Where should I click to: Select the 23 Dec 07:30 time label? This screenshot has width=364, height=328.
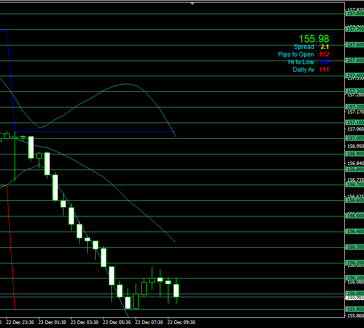149,322
